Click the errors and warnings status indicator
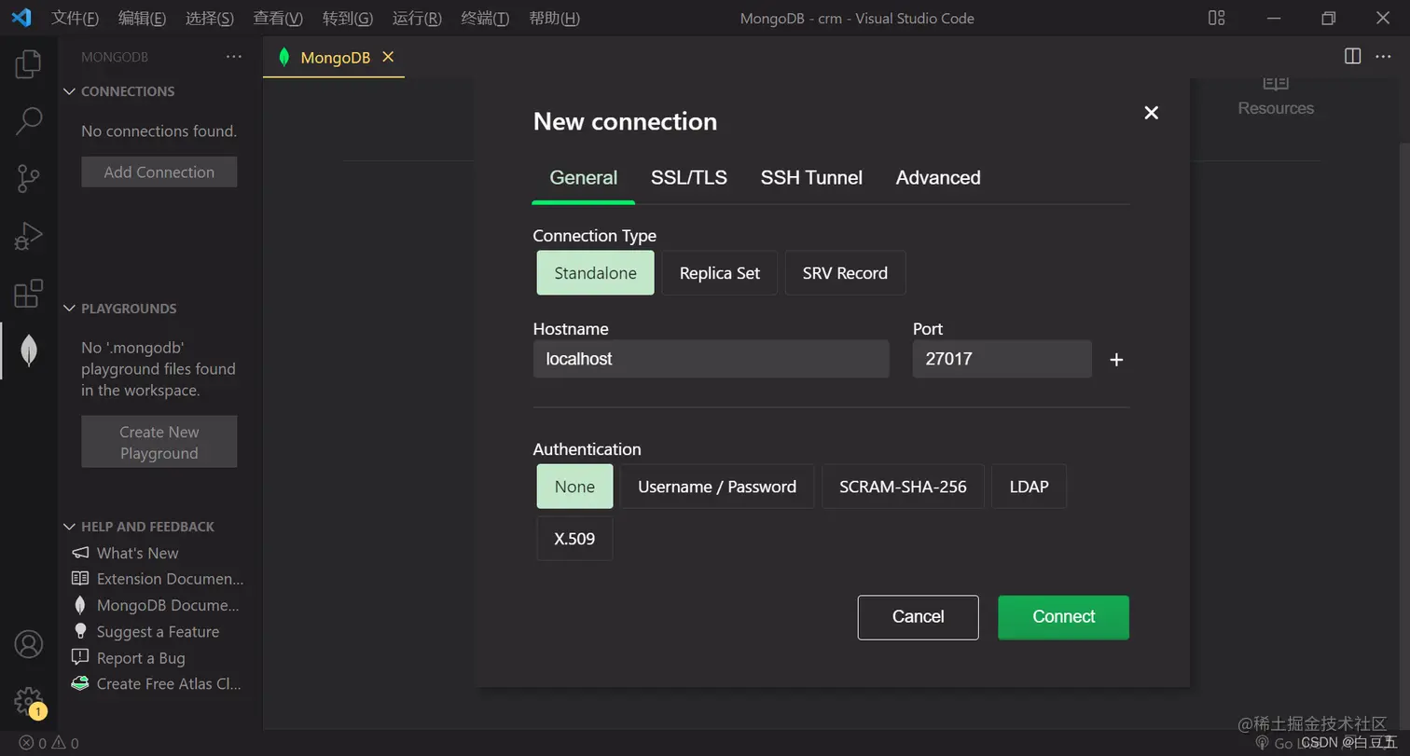 [x=49, y=743]
